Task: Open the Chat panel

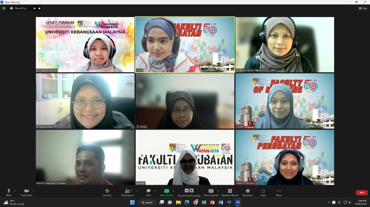Action: click(x=148, y=192)
